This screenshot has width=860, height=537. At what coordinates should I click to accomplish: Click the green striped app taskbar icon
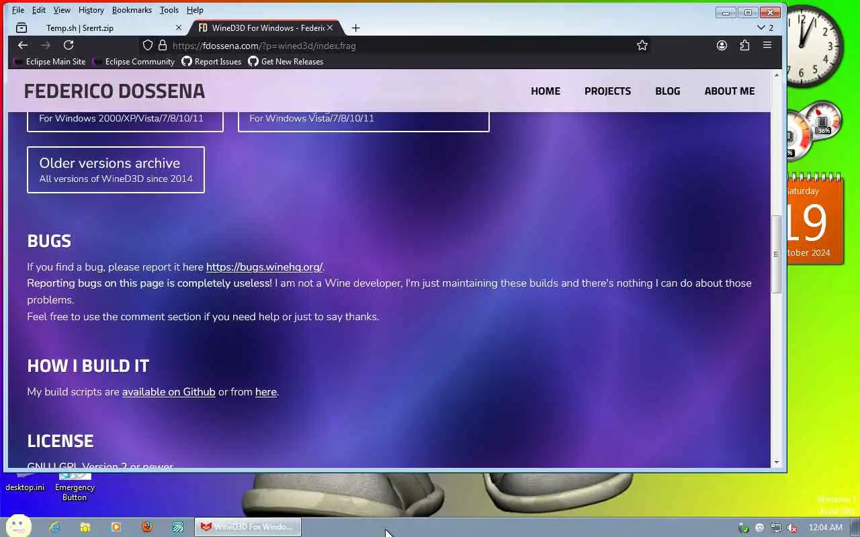pos(178,527)
